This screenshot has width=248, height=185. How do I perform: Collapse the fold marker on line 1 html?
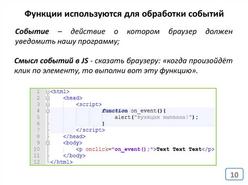click(x=48, y=92)
